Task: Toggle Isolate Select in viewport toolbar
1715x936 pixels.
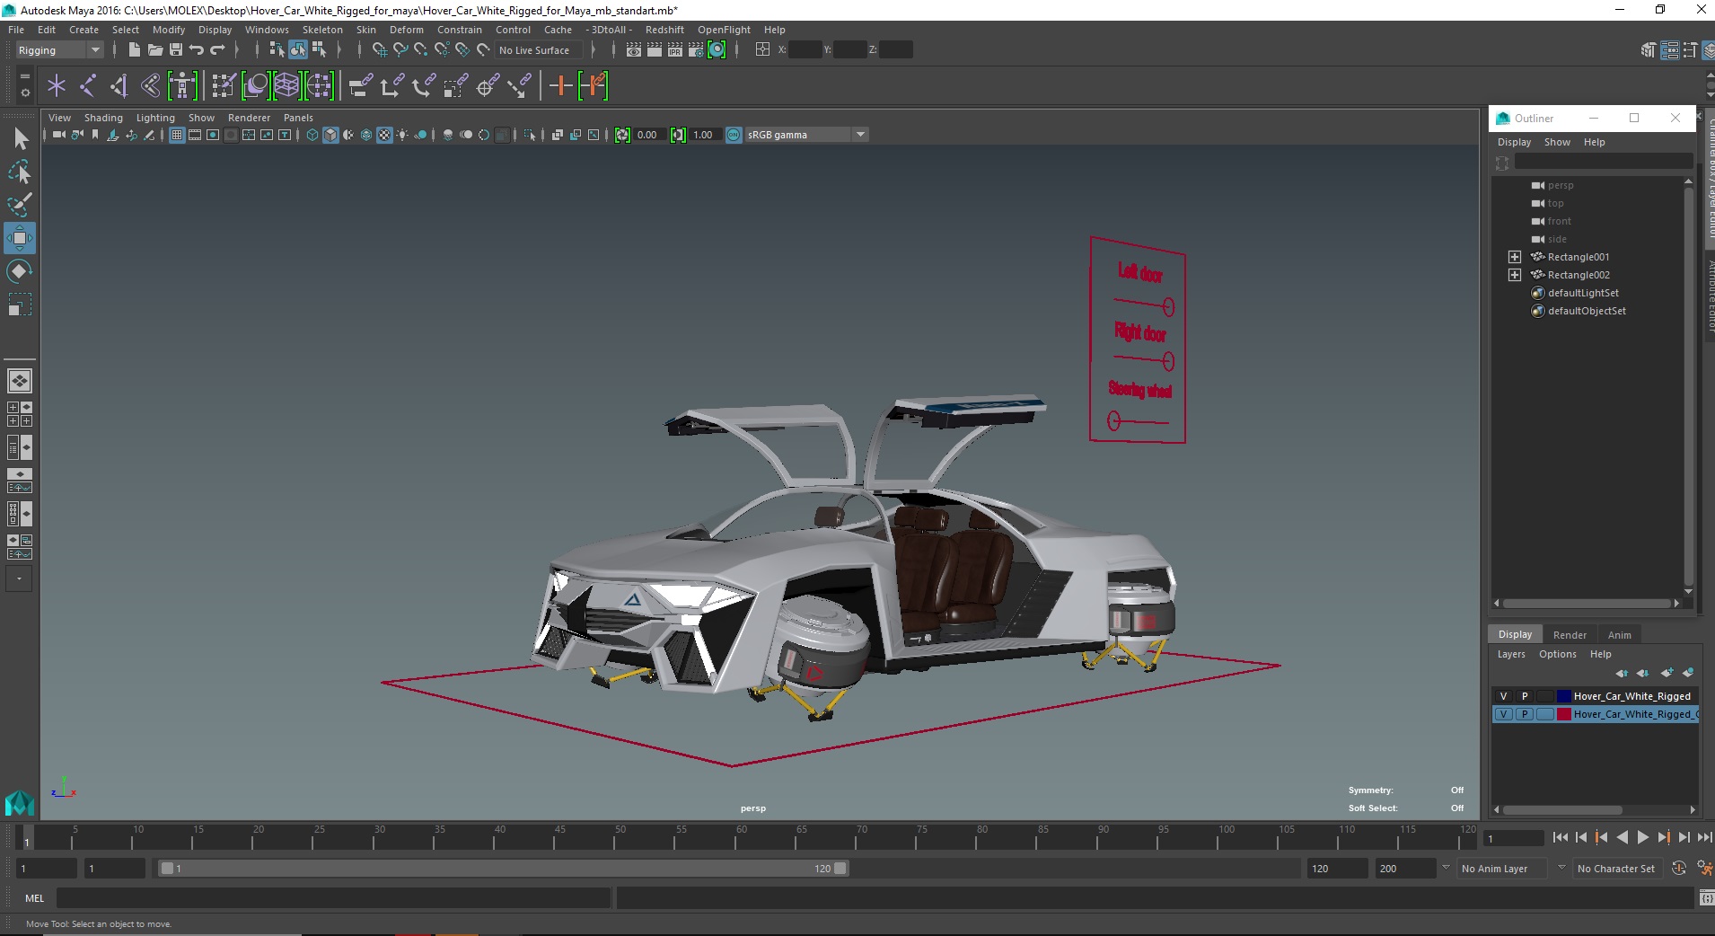Action: tap(530, 135)
